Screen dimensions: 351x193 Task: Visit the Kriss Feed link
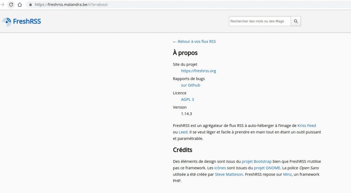pos(306,126)
